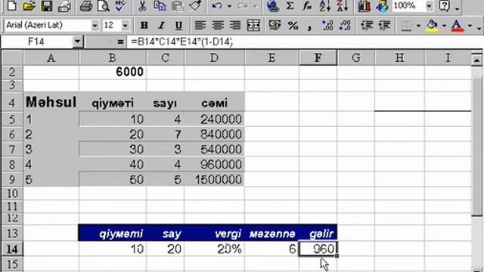
Task: Open the borders style dropdown arrow
Action: 418,26
